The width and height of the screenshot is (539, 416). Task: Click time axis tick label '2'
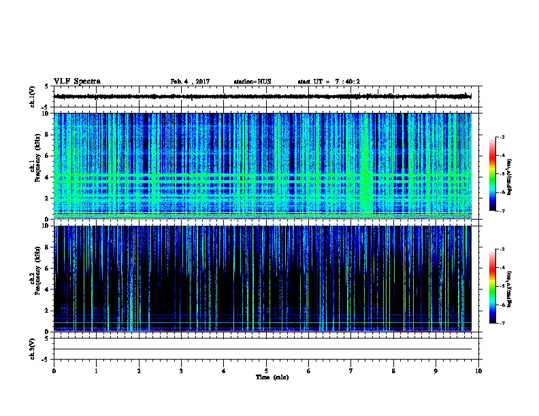(x=139, y=371)
